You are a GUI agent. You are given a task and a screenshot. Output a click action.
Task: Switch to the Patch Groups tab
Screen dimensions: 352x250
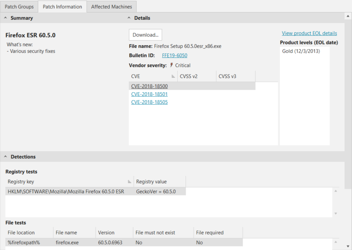(19, 7)
